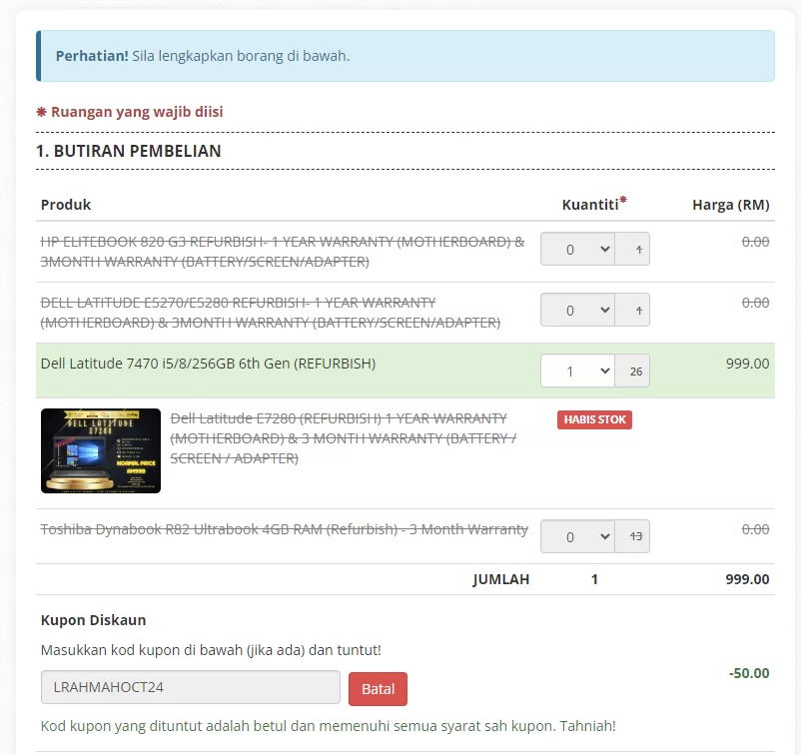Click the JUMLAH total 999.00 value
The width and height of the screenshot is (801, 755).
coord(747,579)
